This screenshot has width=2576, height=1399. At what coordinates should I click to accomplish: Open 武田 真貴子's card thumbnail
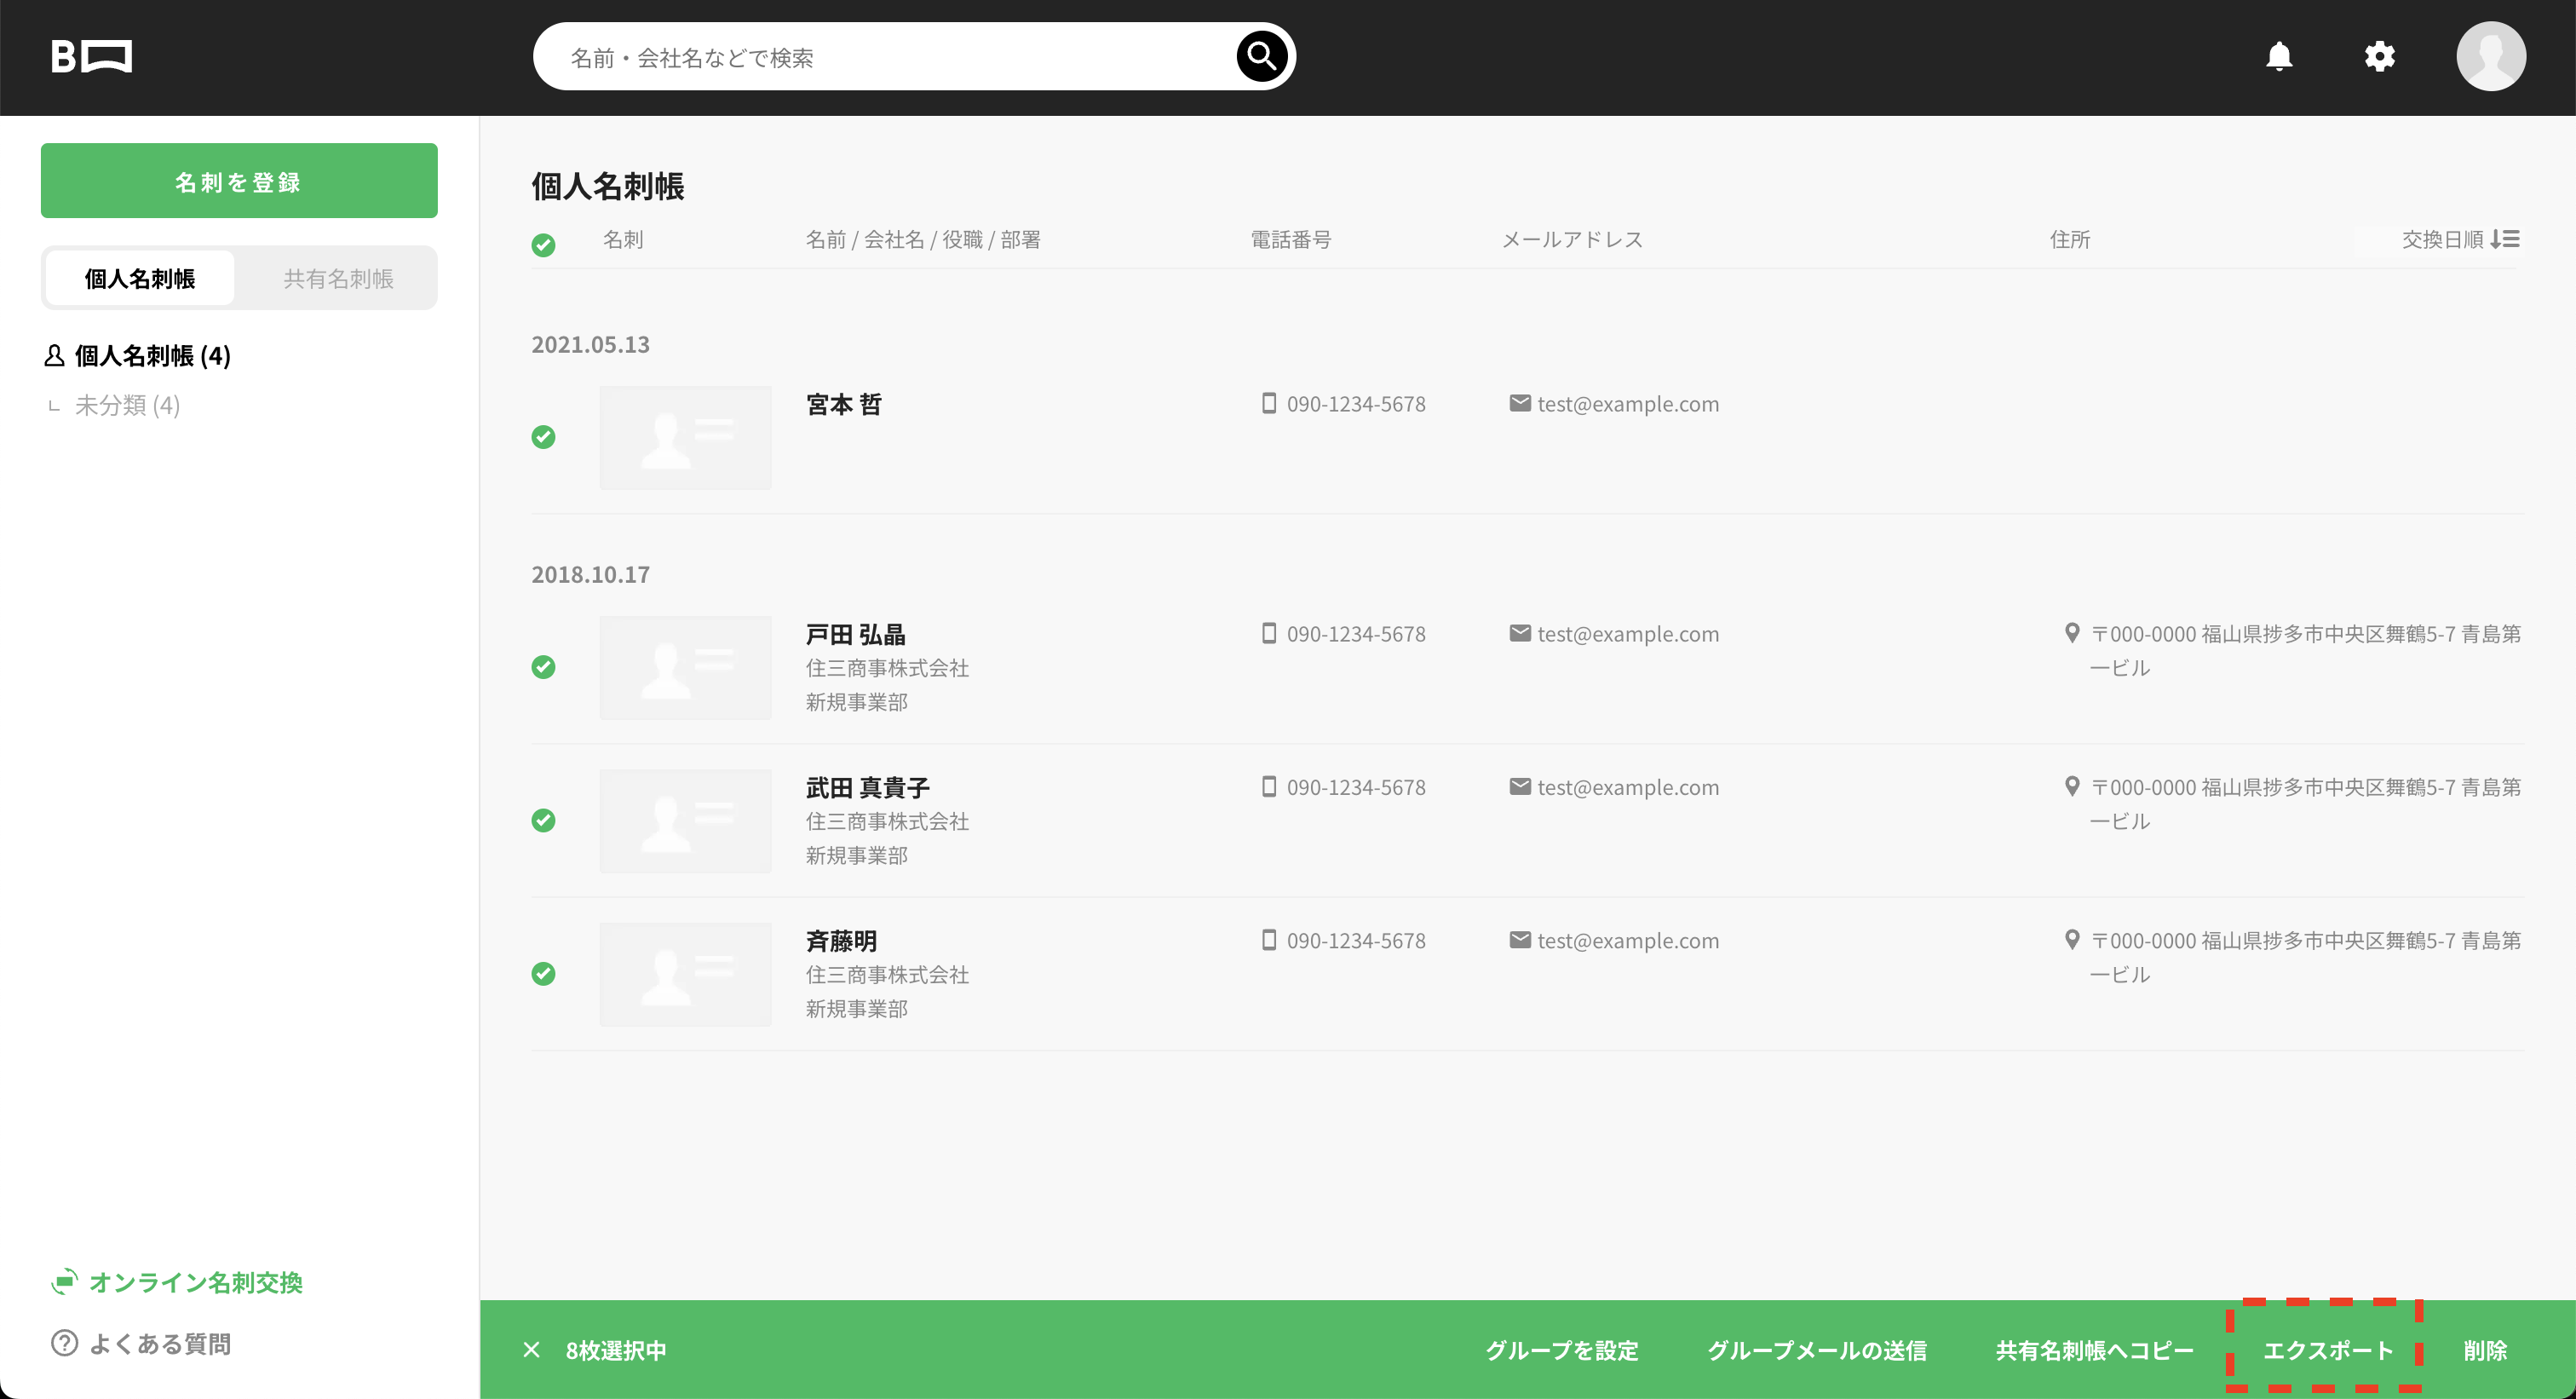[685, 820]
